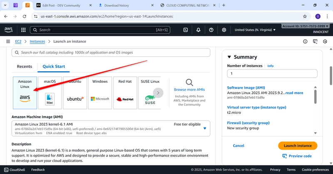Image resolution: width=333 pixels, height=174 pixels.
Task: Switch to the Edit Post - DEV Community tab
Action: [61, 5]
